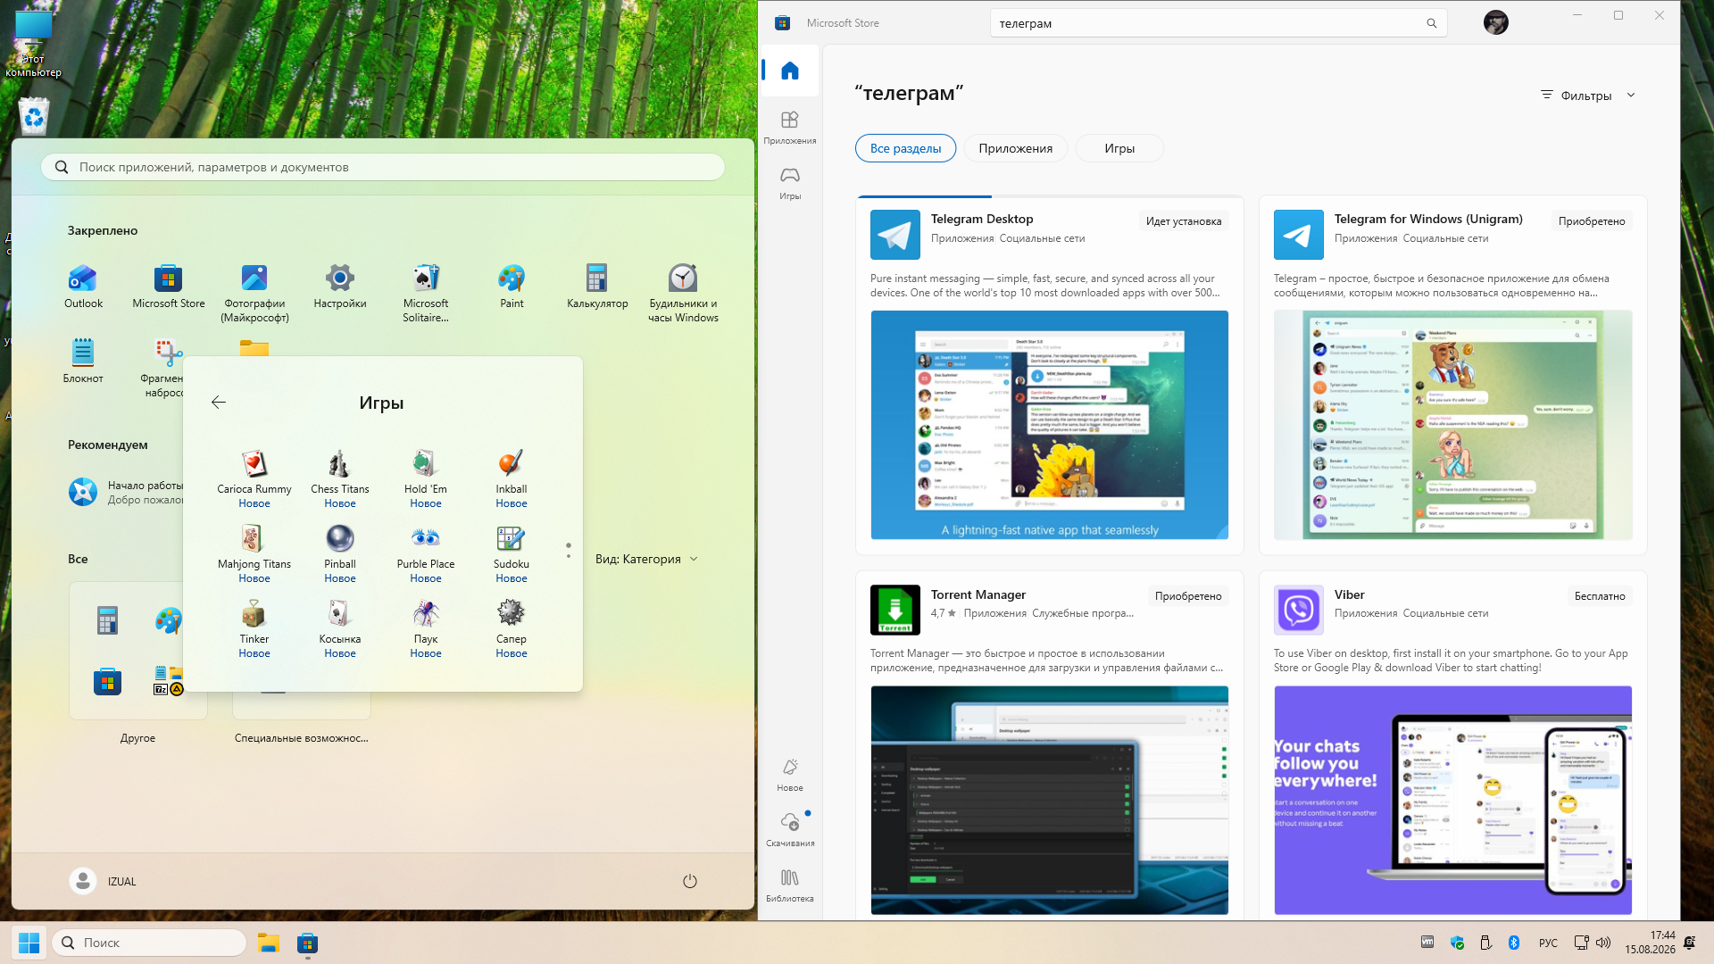The width and height of the screenshot is (1714, 964).
Task: Open Другое category folder
Action: 138,663
